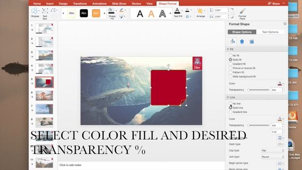
Task: Switch to Text Options tab
Action: click(270, 32)
